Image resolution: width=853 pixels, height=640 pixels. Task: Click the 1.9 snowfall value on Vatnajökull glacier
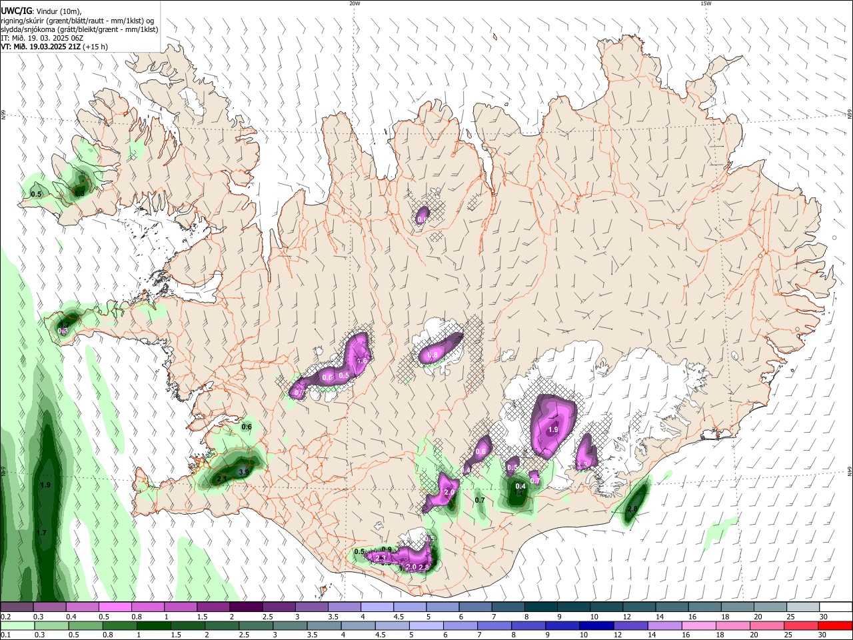[x=553, y=430]
